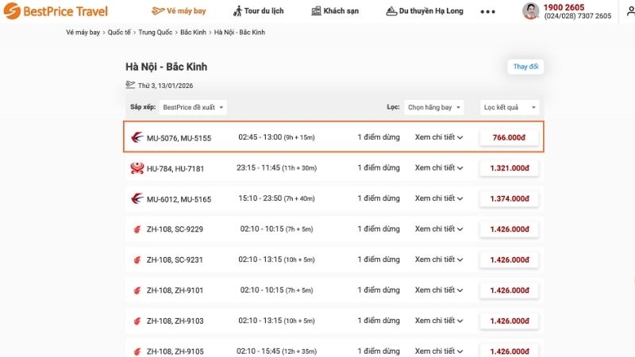Click the airline logo for ZH-108, ZH-9105
The height and width of the screenshot is (357, 635).
pos(137,351)
